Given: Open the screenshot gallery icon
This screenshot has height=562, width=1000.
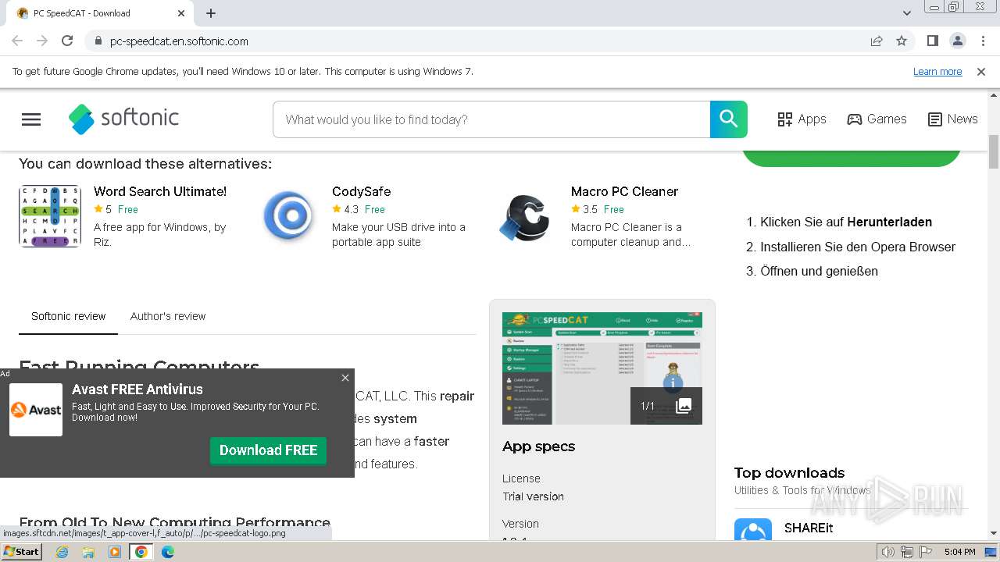Looking at the screenshot, I should pyautogui.click(x=684, y=406).
